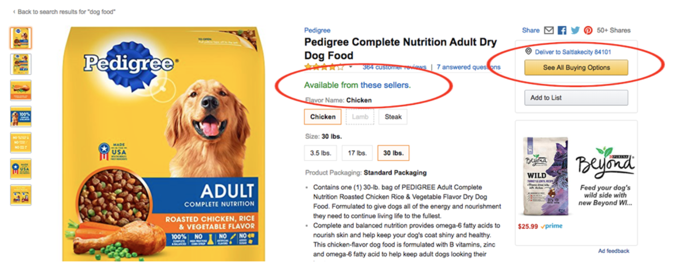Choose the 3.5 lbs. size option
The image size is (673, 279).
point(320,153)
